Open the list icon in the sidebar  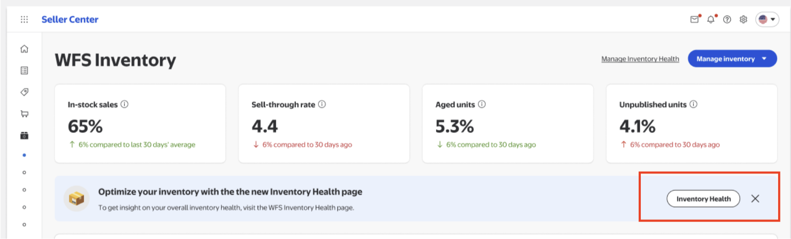tap(24, 70)
